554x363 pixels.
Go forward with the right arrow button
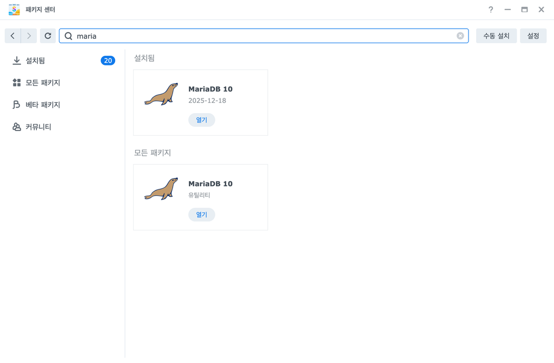pyautogui.click(x=29, y=36)
